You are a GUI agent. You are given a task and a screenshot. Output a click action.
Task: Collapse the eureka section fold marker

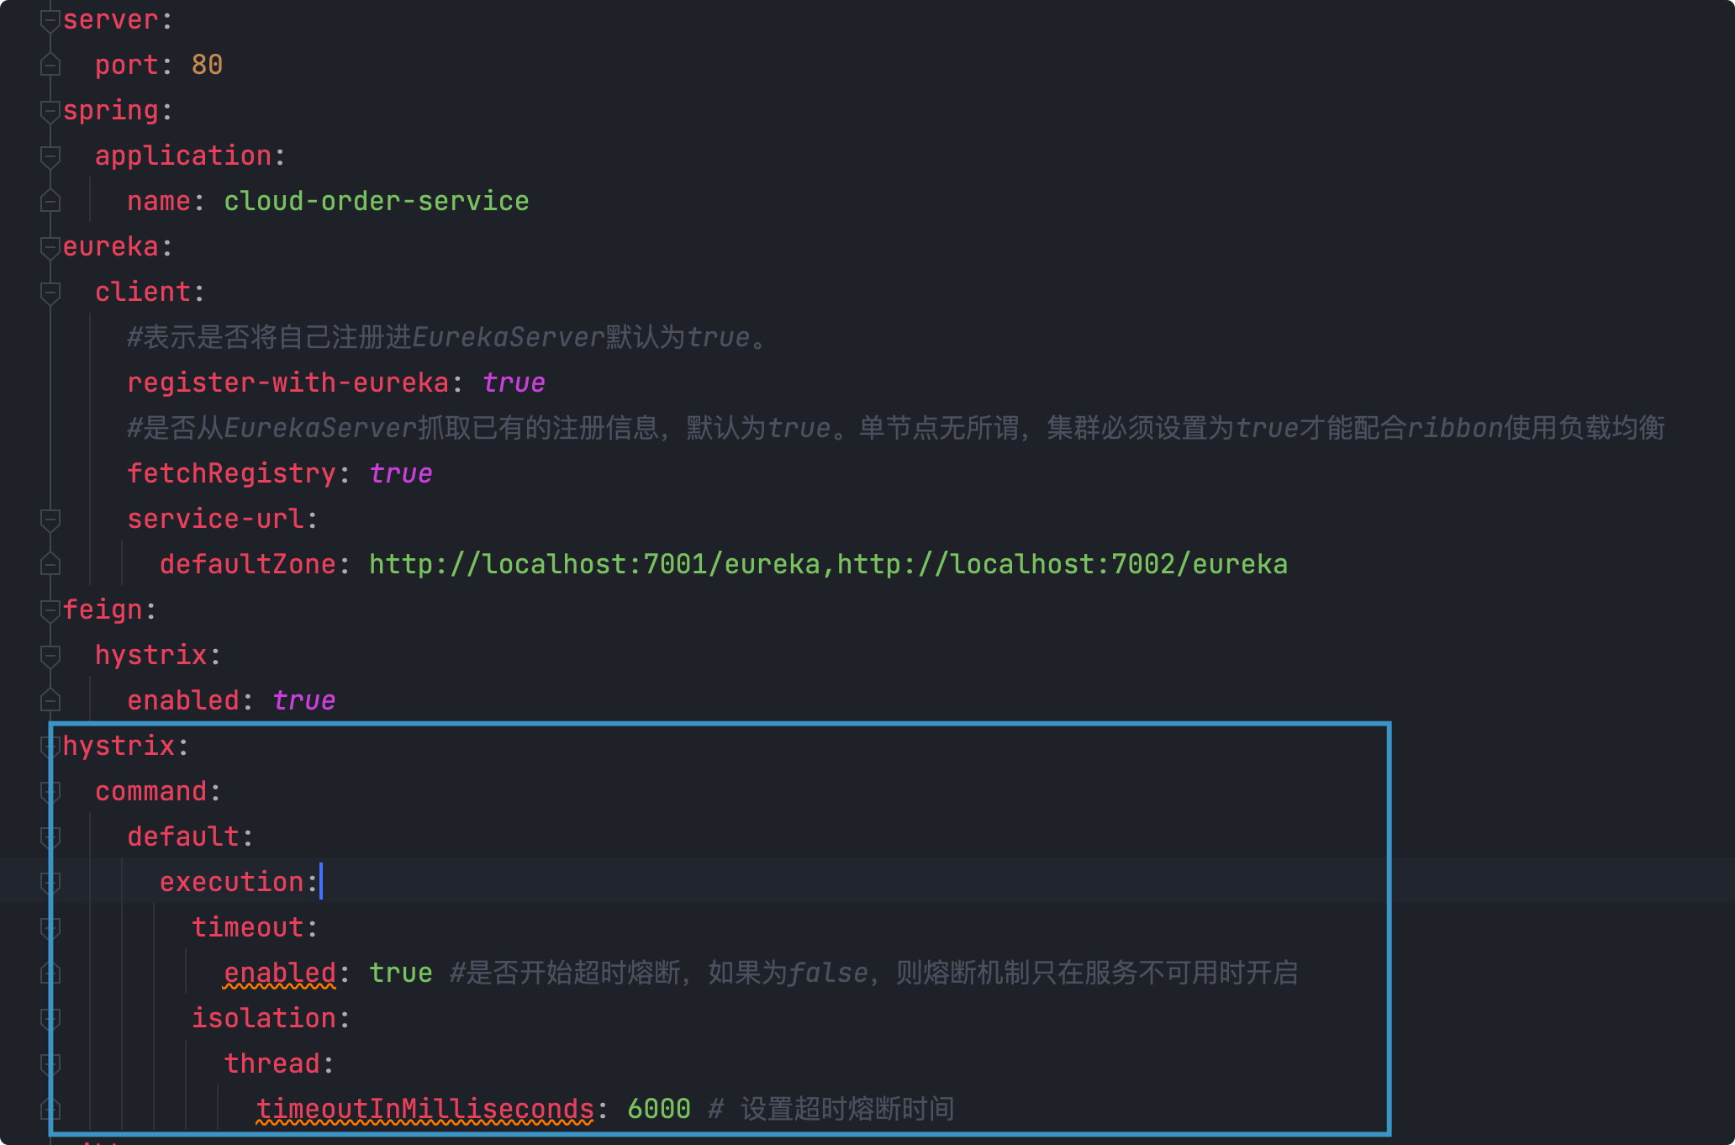pos(50,247)
